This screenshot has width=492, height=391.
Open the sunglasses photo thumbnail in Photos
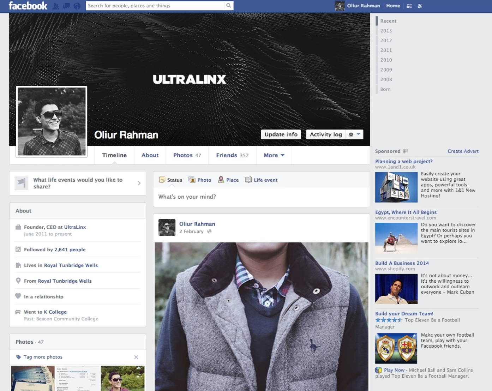(122, 378)
